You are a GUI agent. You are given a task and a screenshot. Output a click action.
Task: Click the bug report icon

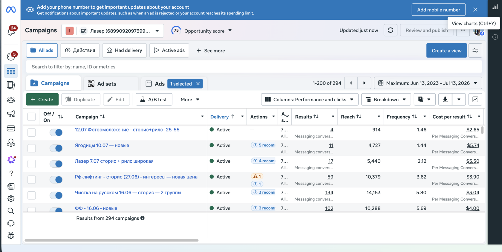tap(11, 236)
